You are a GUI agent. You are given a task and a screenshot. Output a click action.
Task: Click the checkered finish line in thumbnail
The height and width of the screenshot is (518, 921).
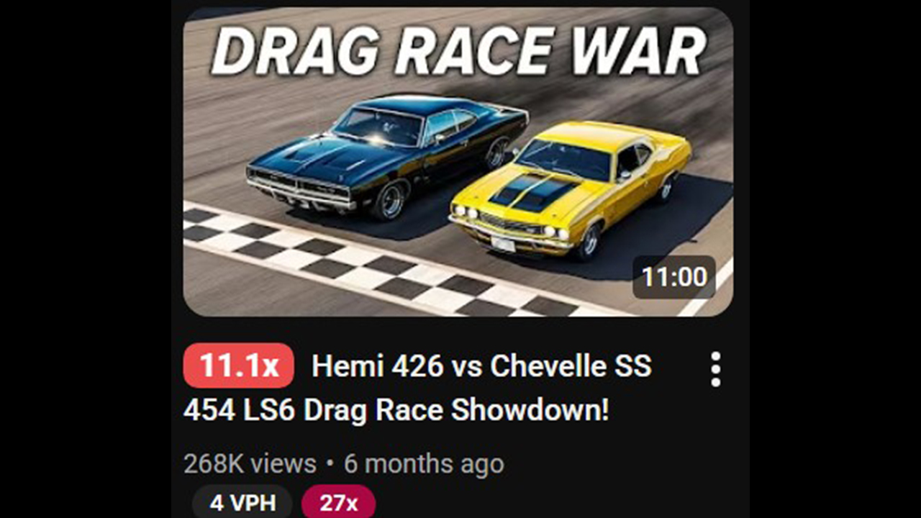(x=381, y=265)
